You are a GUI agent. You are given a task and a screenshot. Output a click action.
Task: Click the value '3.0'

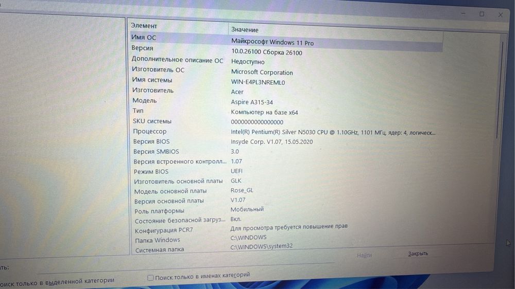235,152
